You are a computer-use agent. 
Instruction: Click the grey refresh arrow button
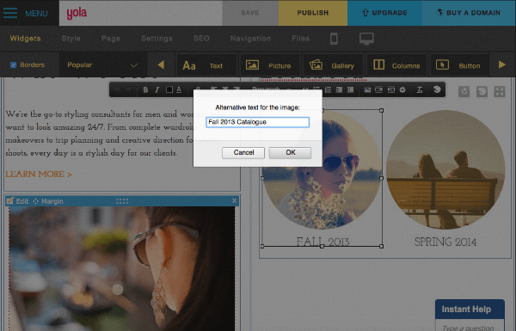(x=464, y=92)
